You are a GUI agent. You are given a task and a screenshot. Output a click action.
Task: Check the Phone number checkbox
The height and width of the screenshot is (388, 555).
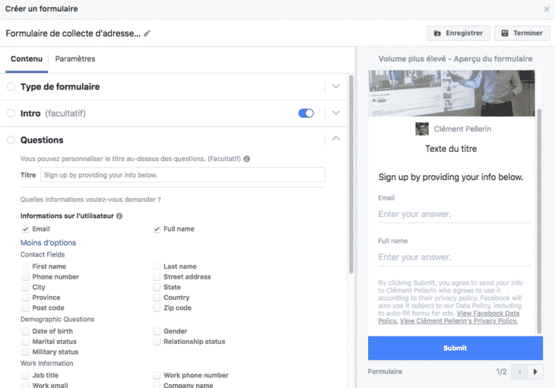(x=26, y=277)
